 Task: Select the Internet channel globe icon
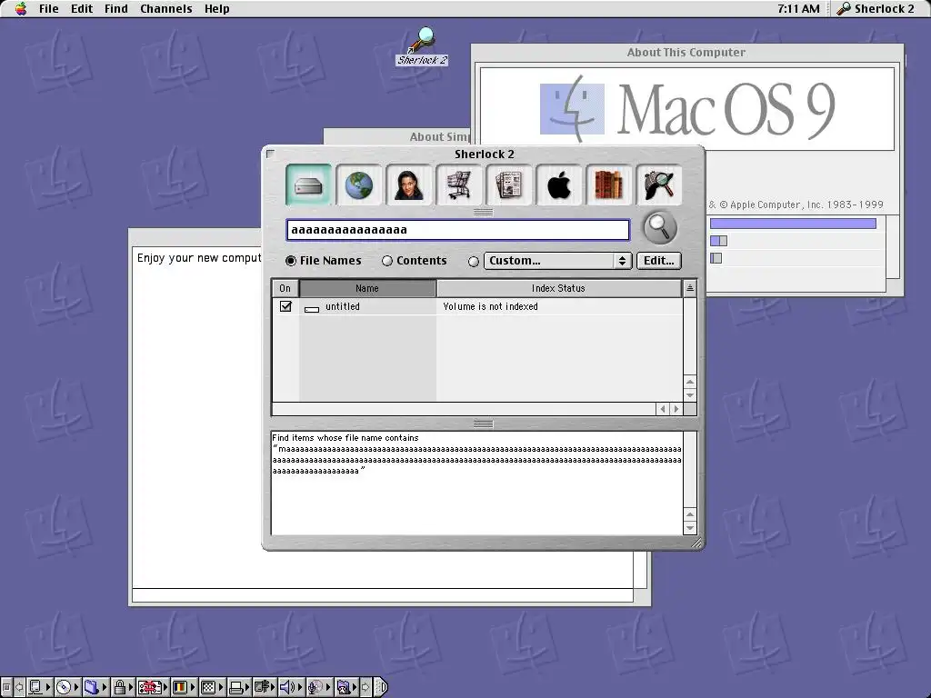(x=358, y=185)
